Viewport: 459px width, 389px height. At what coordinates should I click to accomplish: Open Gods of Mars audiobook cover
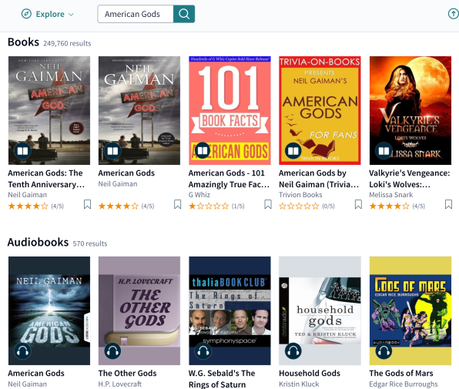click(x=410, y=310)
